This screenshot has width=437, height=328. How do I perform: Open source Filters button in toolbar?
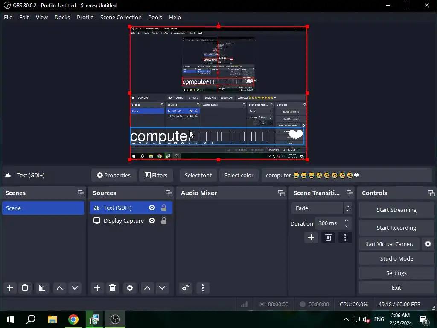coord(156,175)
